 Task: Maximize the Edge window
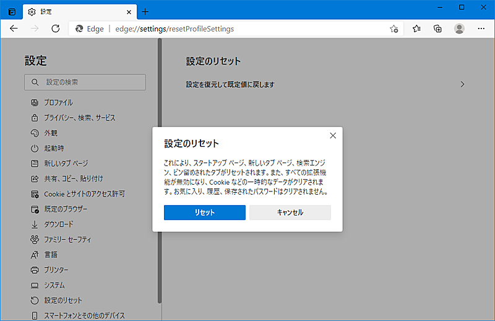(x=462, y=7)
